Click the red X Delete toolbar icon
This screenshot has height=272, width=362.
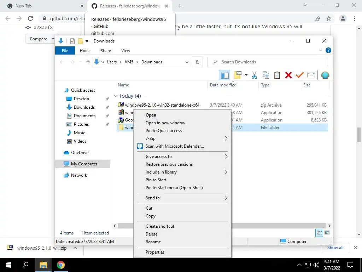[288, 75]
